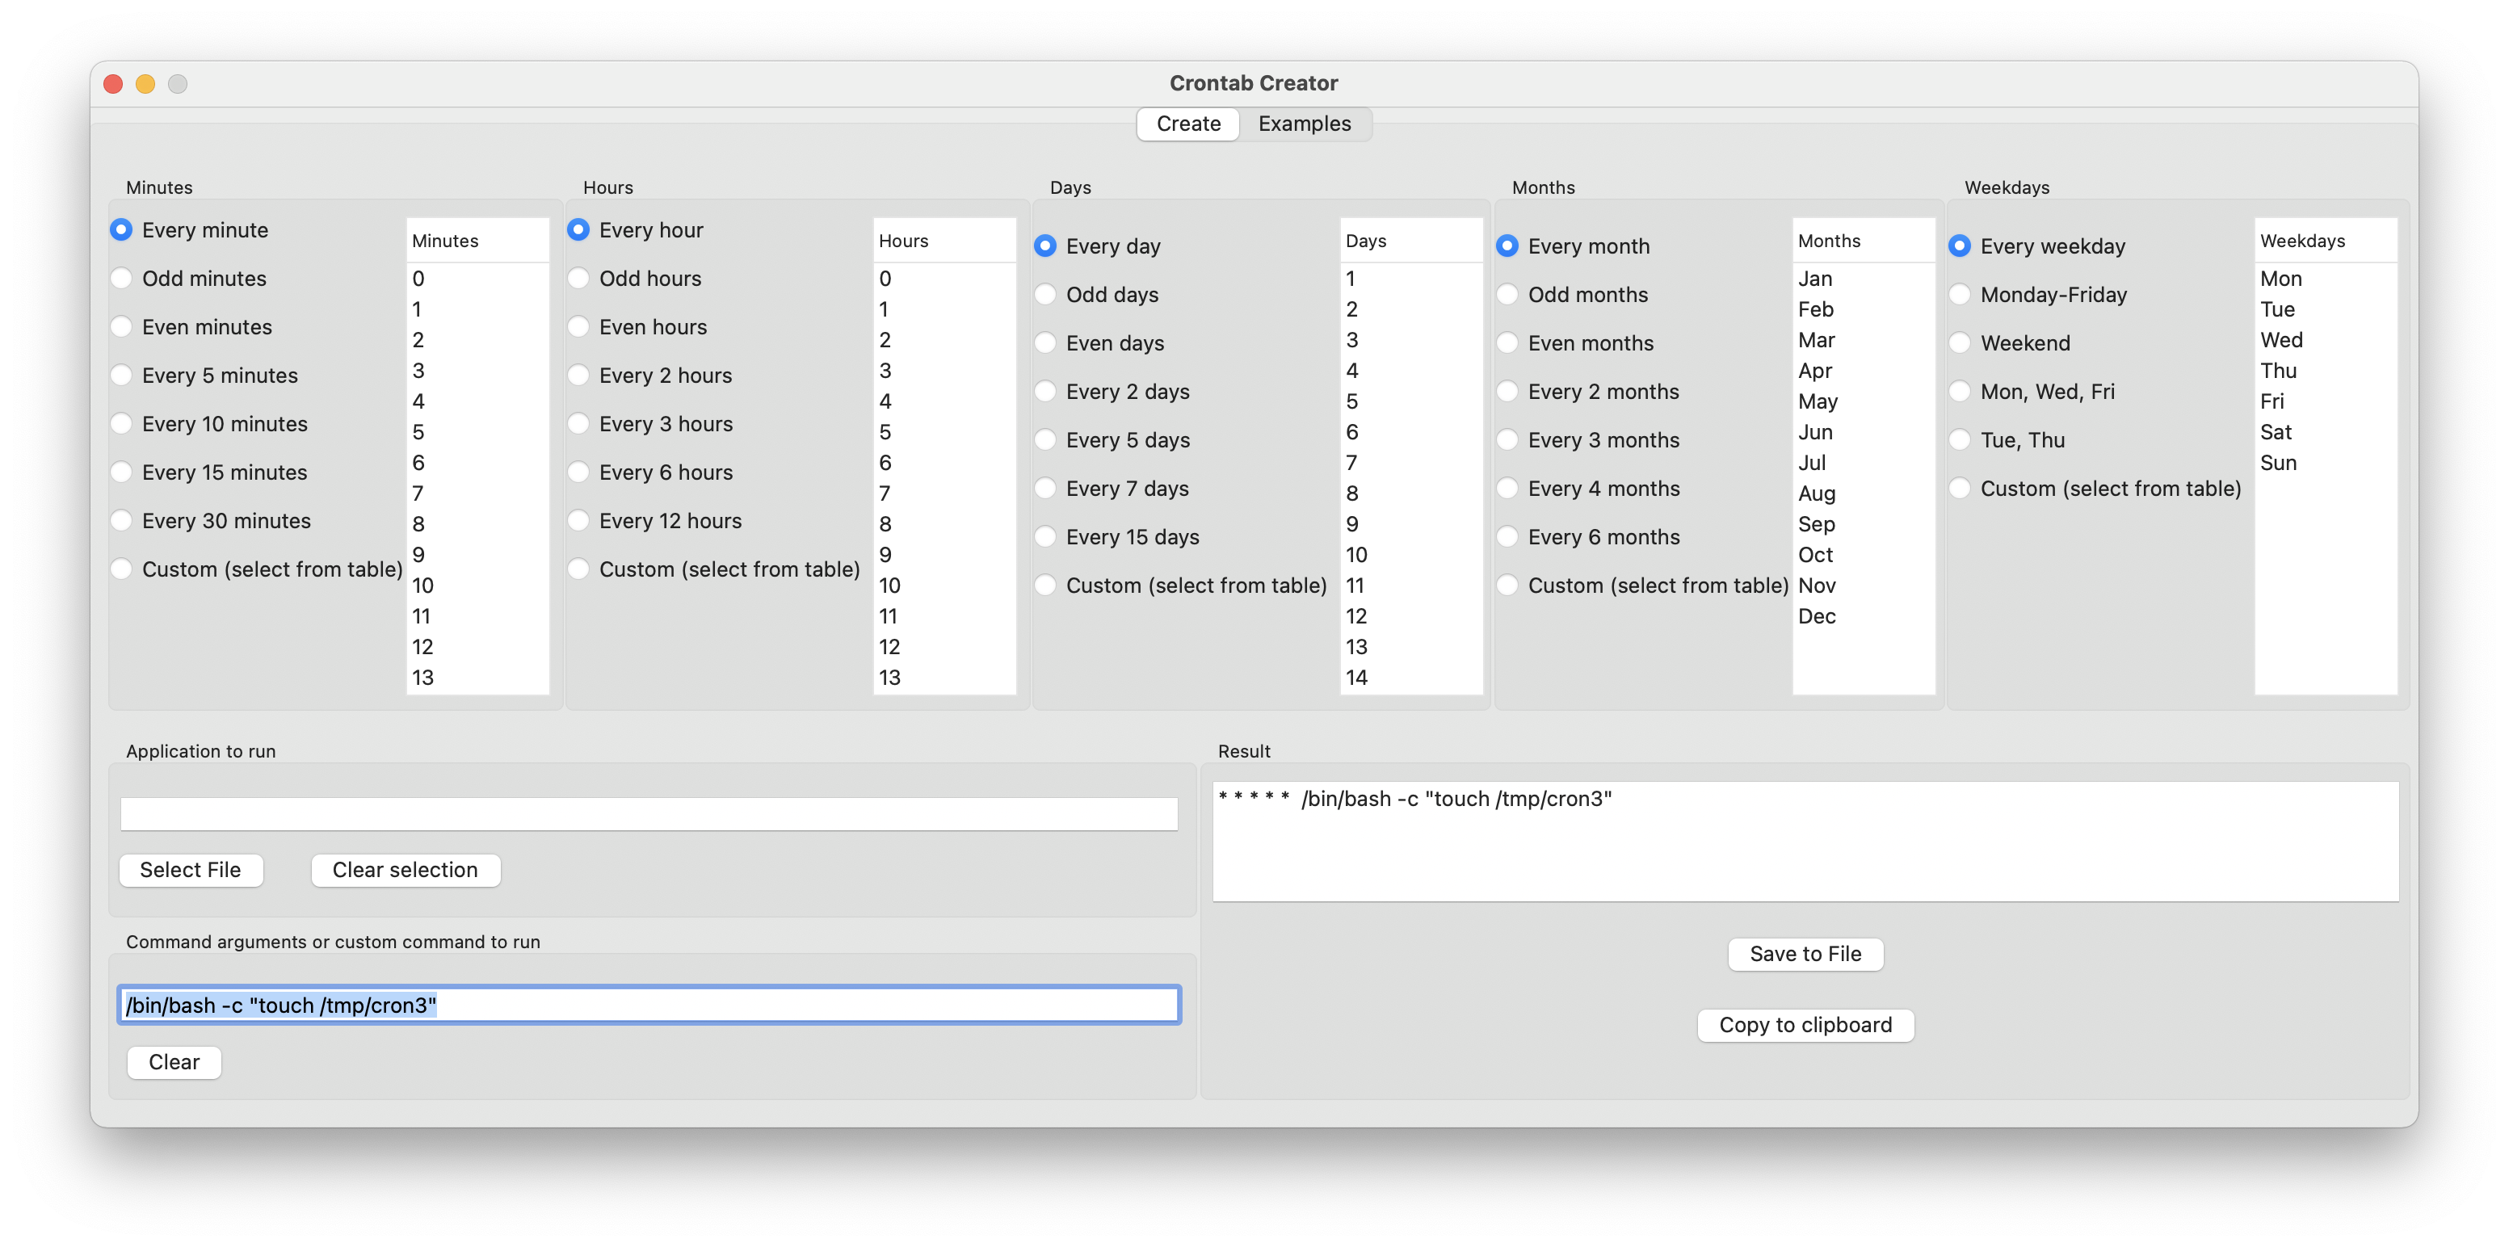Click the Clear command button

point(173,1061)
